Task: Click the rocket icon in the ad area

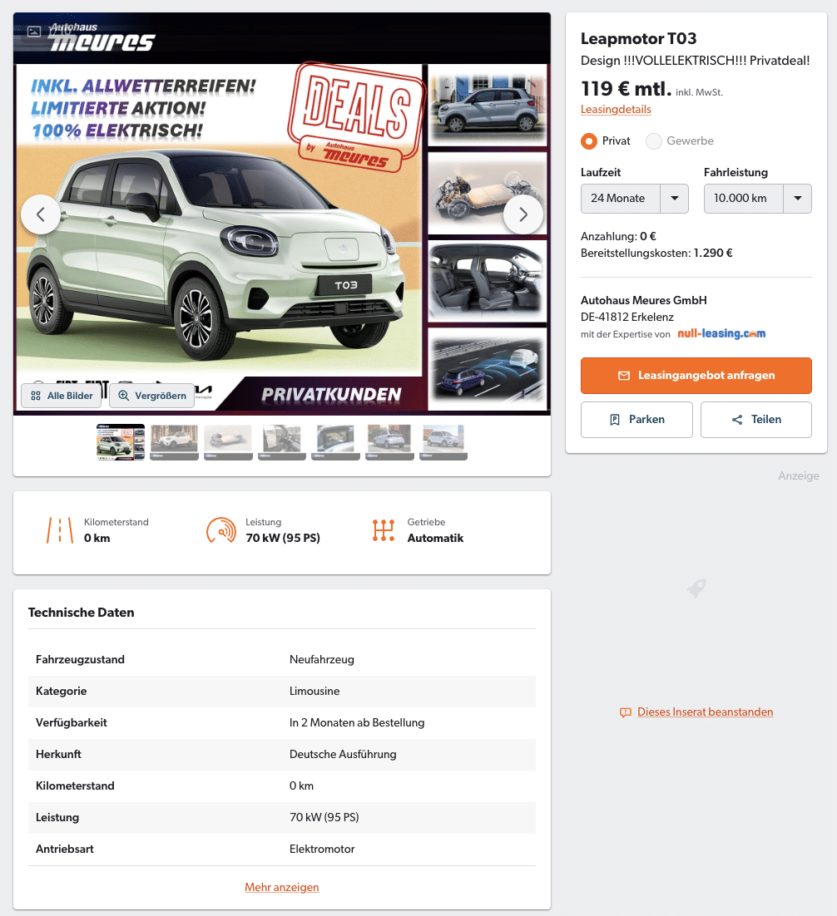Action: (x=696, y=588)
